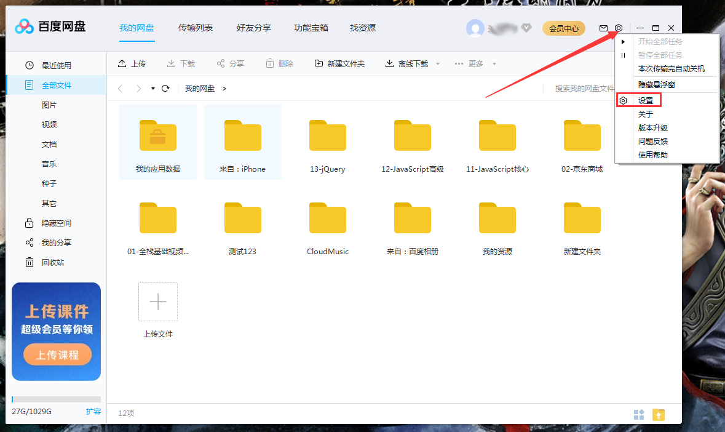This screenshot has height=432, width=725.
Task: Click the pause icon to pause all tasks
Action: [x=624, y=55]
